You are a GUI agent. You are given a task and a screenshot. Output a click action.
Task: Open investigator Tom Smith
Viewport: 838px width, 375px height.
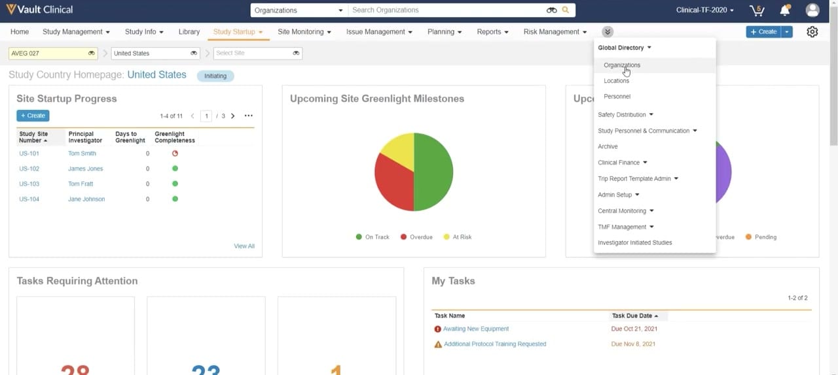(82, 154)
